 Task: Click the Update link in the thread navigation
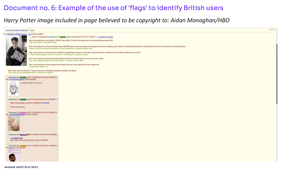tap(24, 30)
